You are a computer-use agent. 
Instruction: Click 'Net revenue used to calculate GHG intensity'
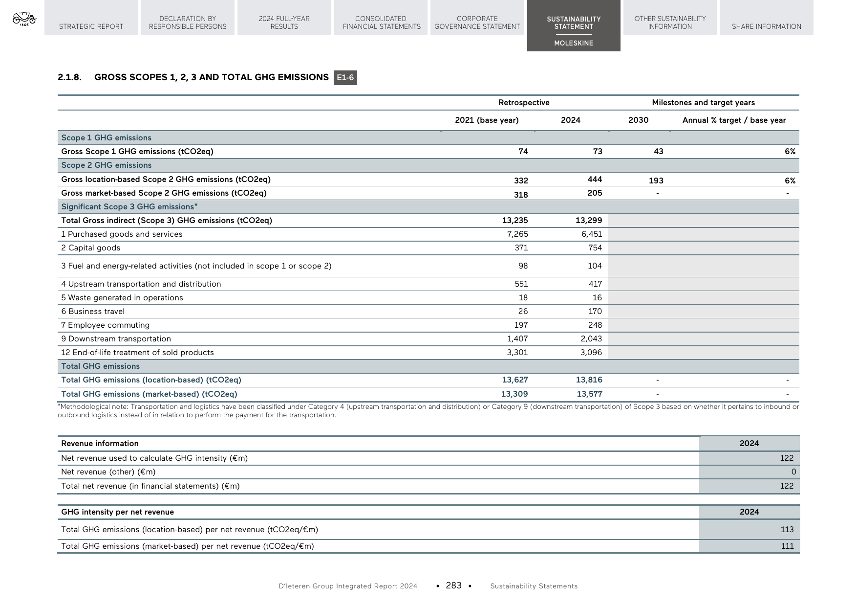pyautogui.click(x=154, y=458)
